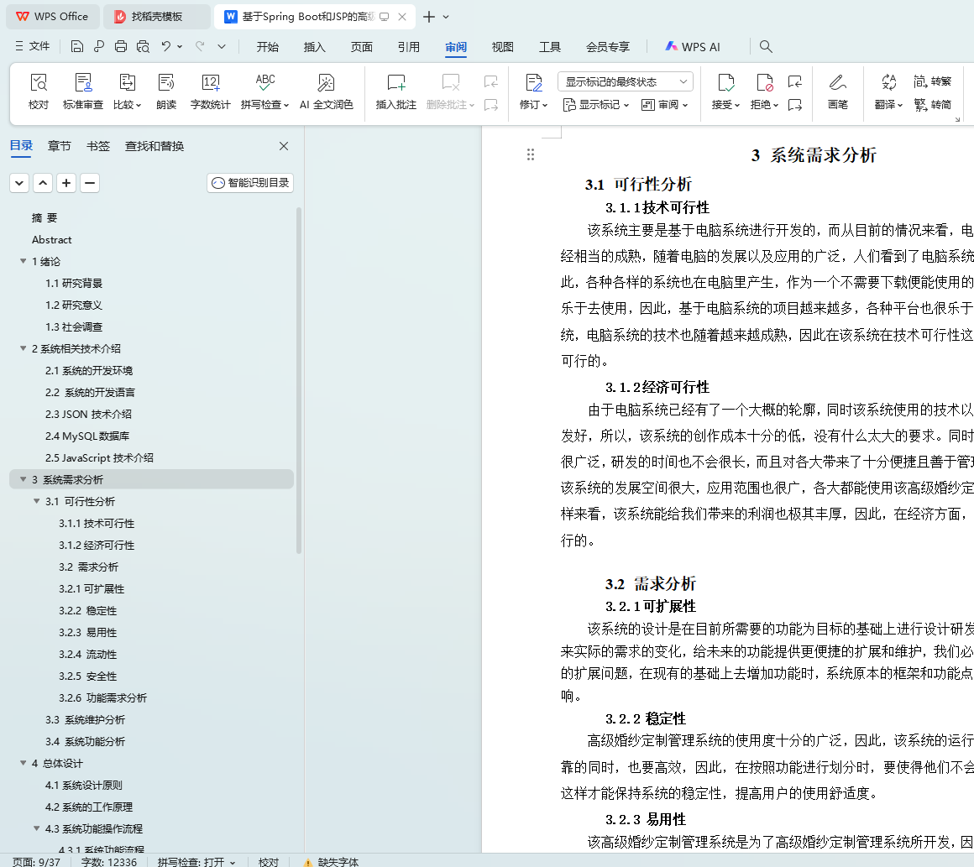
Task: Switch to the 插入 ribbon tab
Action: click(x=314, y=46)
